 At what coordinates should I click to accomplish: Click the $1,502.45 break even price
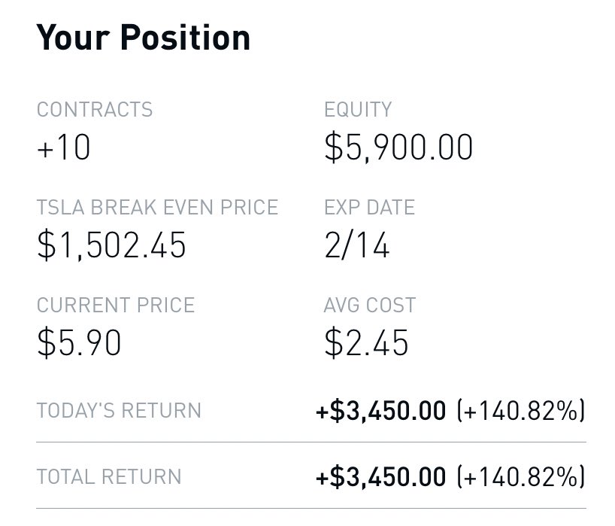click(111, 245)
